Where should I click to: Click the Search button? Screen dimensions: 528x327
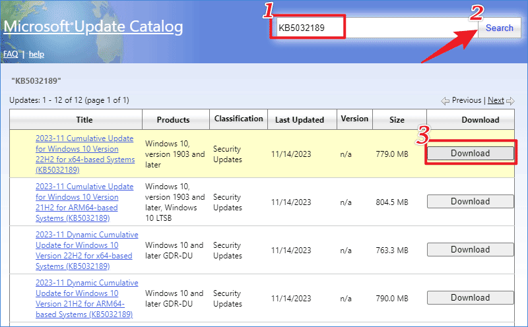point(500,28)
